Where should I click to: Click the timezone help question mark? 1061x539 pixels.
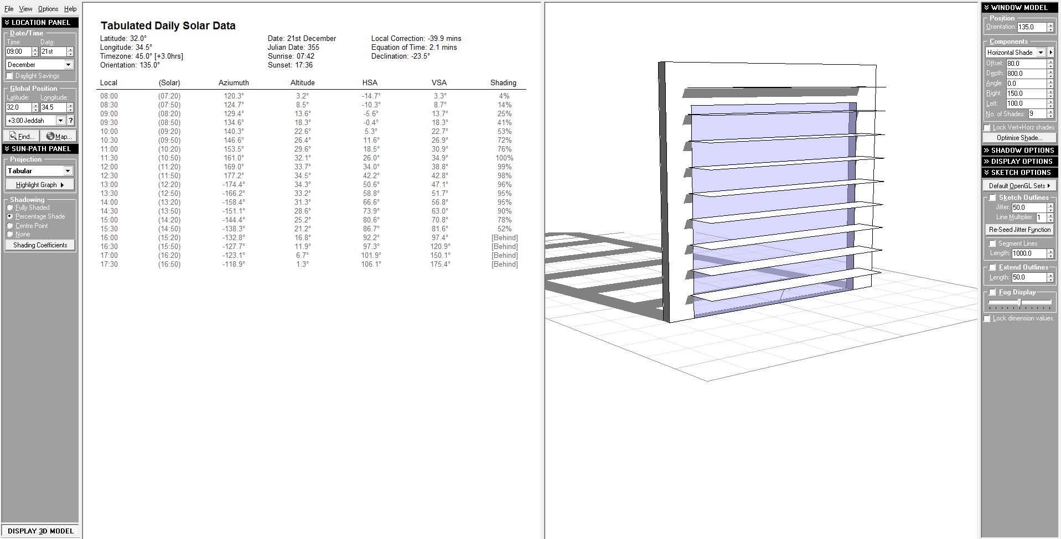coord(71,121)
